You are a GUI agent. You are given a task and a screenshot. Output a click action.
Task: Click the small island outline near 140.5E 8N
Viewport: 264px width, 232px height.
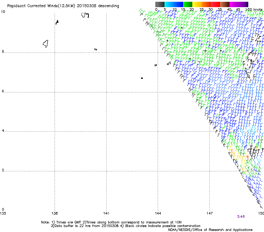(96, 49)
